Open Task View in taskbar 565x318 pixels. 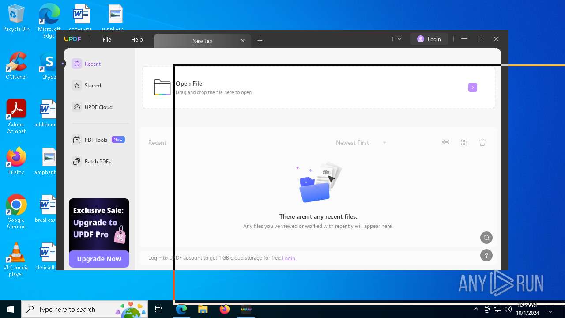(x=159, y=309)
